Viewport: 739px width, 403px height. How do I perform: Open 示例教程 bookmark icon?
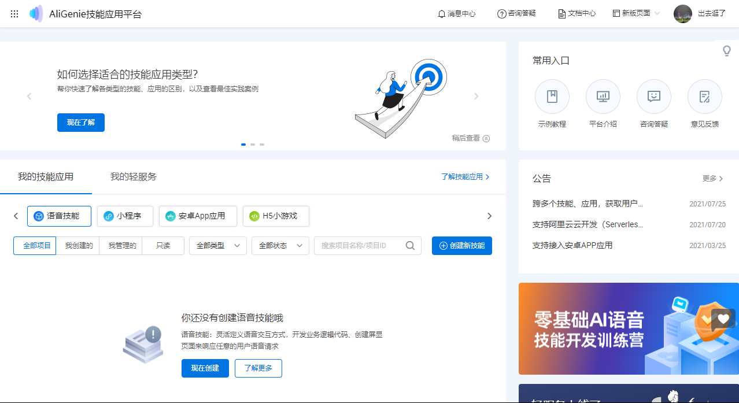click(x=552, y=97)
